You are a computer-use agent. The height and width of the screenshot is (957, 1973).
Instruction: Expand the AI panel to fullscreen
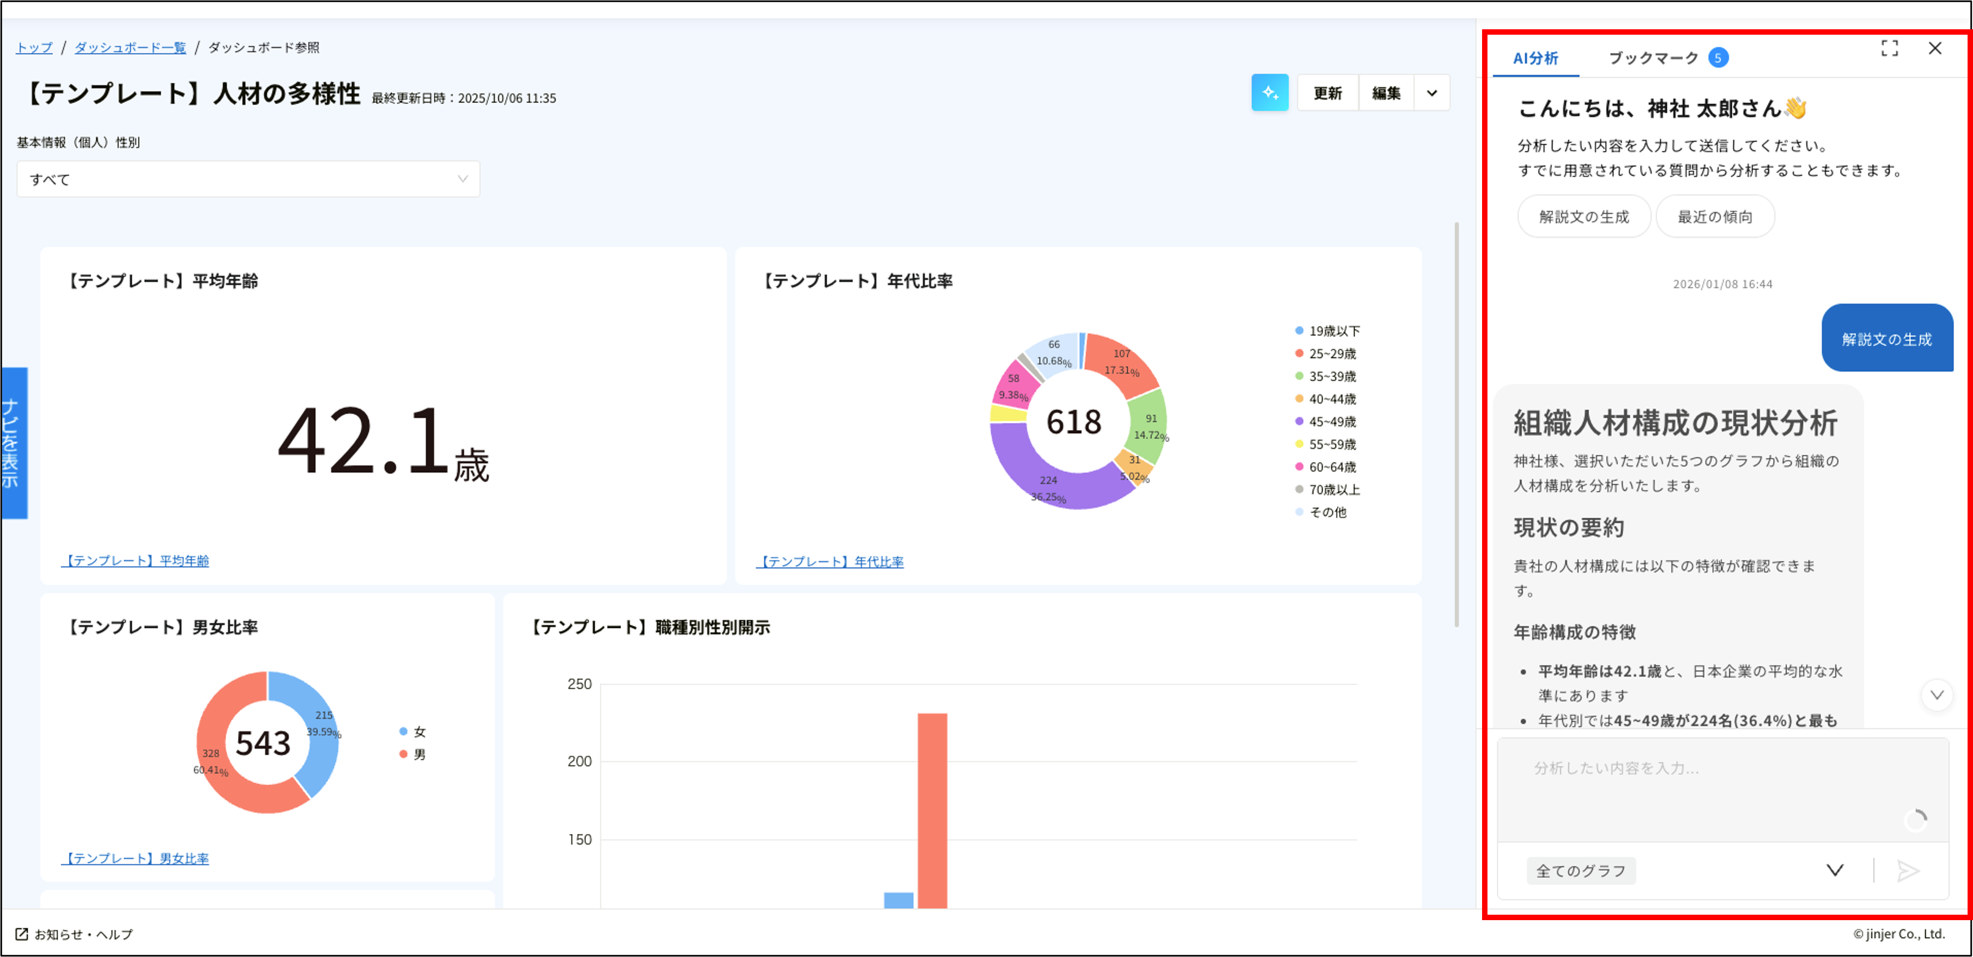[1889, 48]
